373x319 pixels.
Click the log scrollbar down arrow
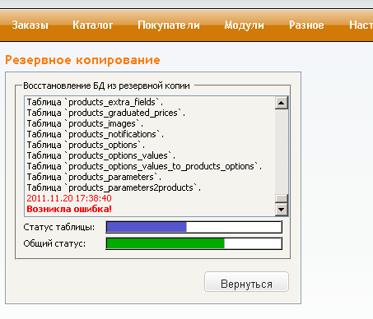(x=282, y=210)
